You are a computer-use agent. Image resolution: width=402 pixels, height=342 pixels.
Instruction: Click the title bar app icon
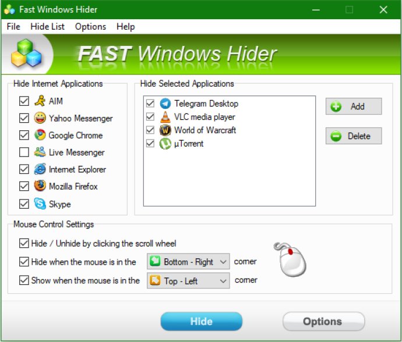click(x=9, y=9)
